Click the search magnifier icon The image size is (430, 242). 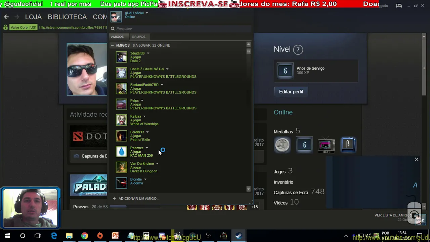[x=113, y=29]
